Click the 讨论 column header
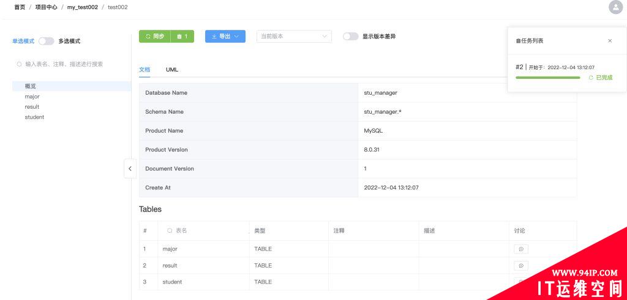The height and width of the screenshot is (300, 627). point(519,230)
